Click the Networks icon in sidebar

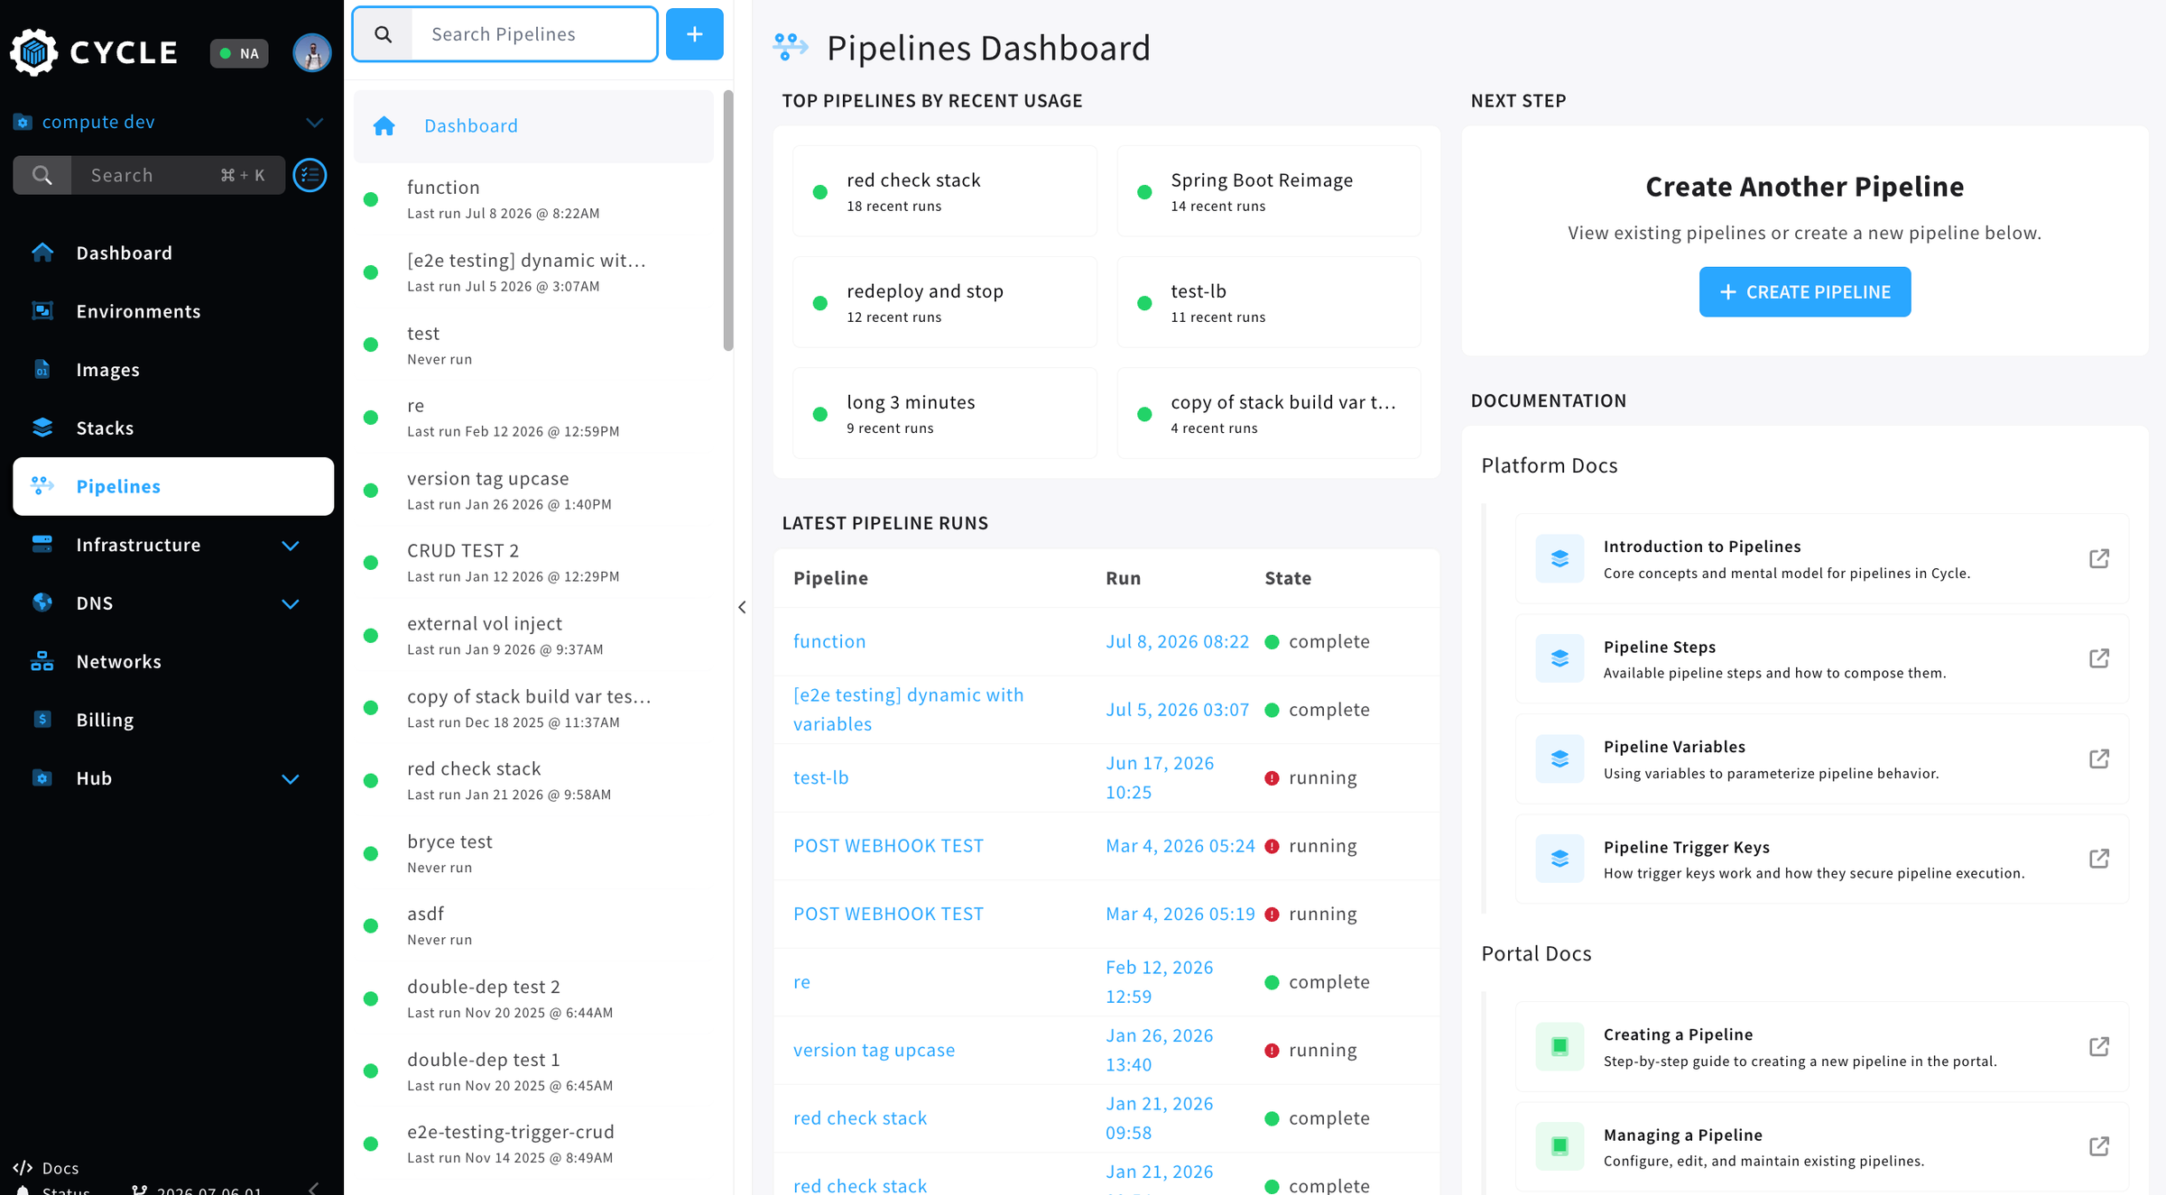(42, 661)
